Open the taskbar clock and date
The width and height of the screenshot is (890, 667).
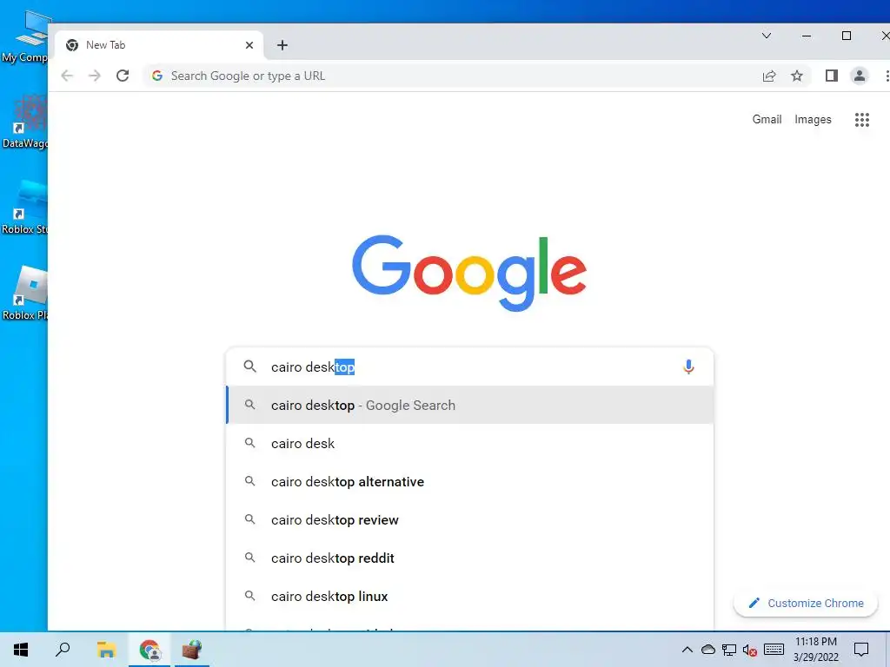815,650
